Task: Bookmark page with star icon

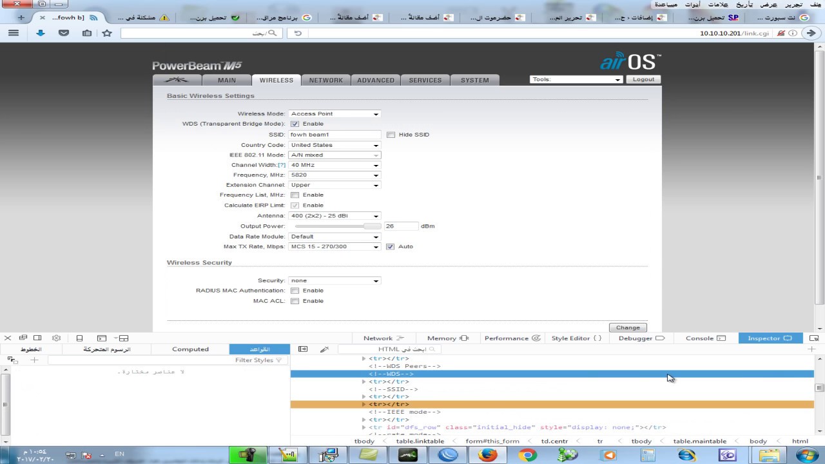Action: point(107,33)
